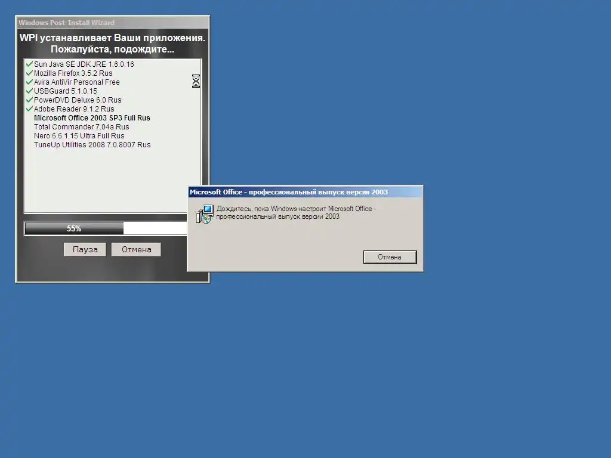The width and height of the screenshot is (611, 458).
Task: Select Total Commander 7.04a Rus entry
Action: tap(81, 126)
